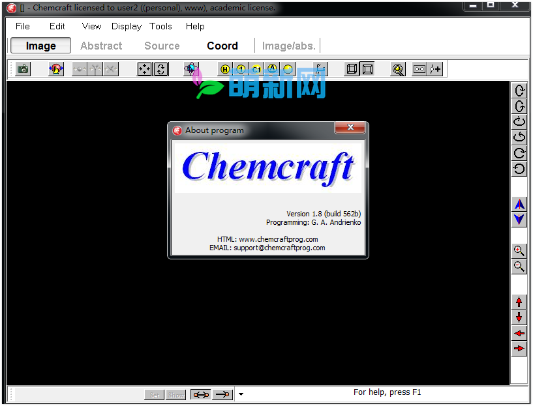
Task: Rotate the view counterclockwise in plane
Action: [519, 169]
